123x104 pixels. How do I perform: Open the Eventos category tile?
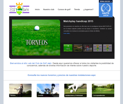[x=48, y=90]
